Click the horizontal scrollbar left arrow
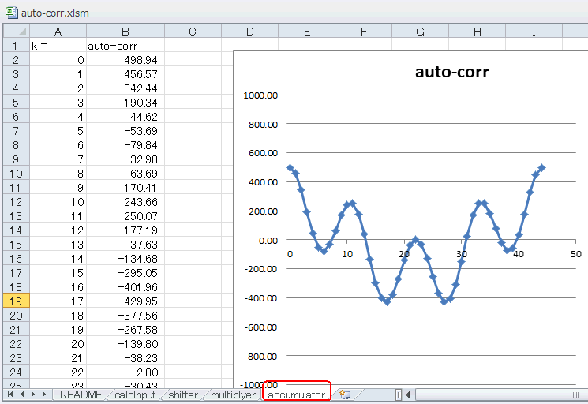Image resolution: width=588 pixels, height=404 pixels. (408, 395)
